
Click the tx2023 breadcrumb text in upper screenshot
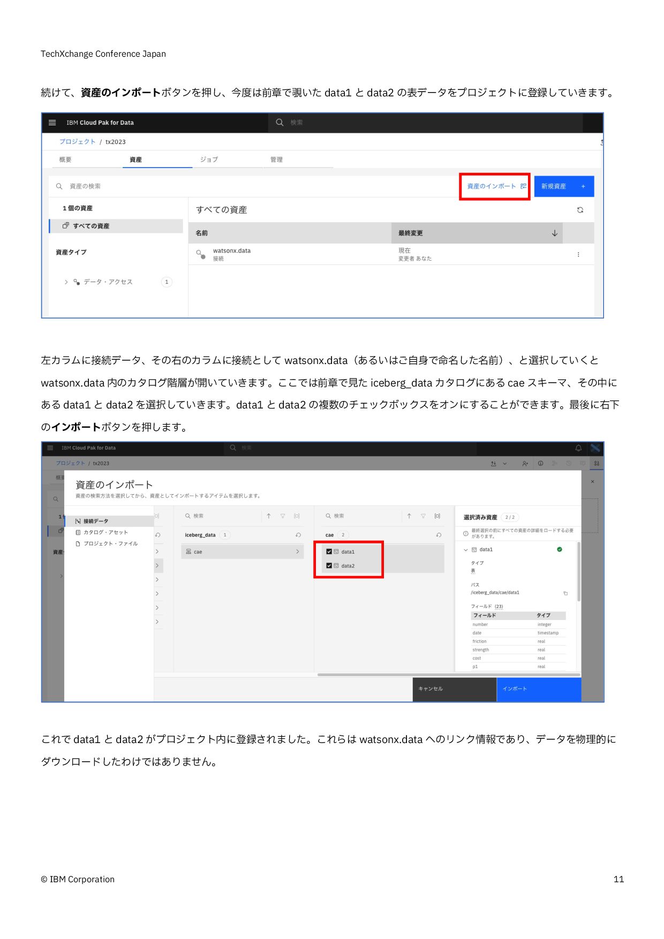116,142
